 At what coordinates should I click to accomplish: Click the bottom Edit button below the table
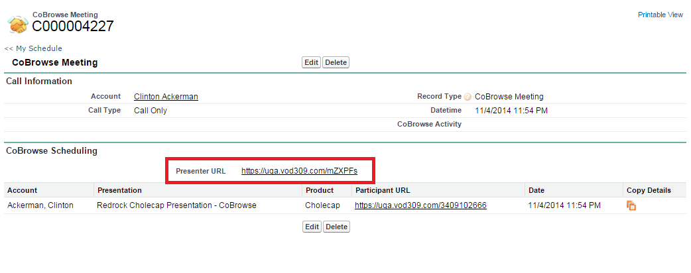311,227
